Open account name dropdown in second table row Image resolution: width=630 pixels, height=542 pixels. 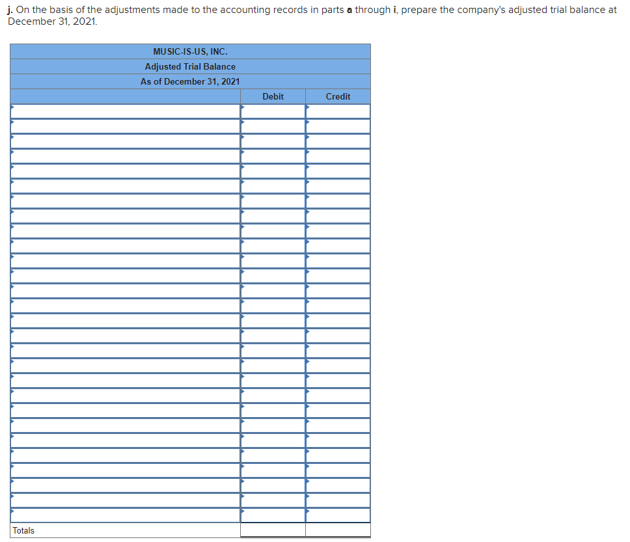point(126,126)
